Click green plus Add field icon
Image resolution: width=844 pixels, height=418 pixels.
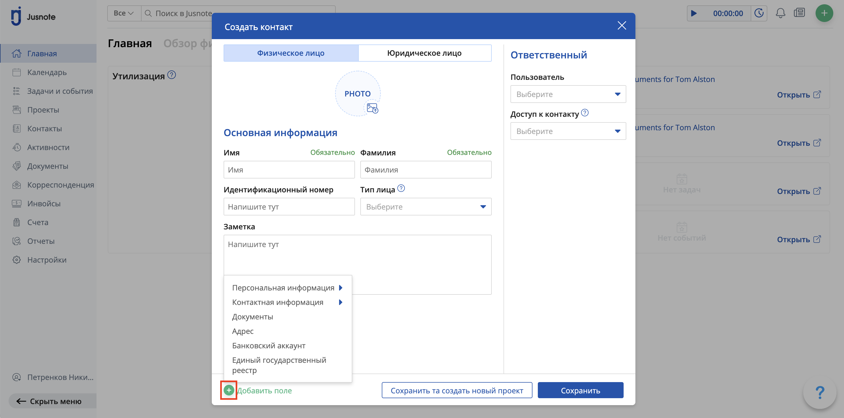pyautogui.click(x=229, y=390)
